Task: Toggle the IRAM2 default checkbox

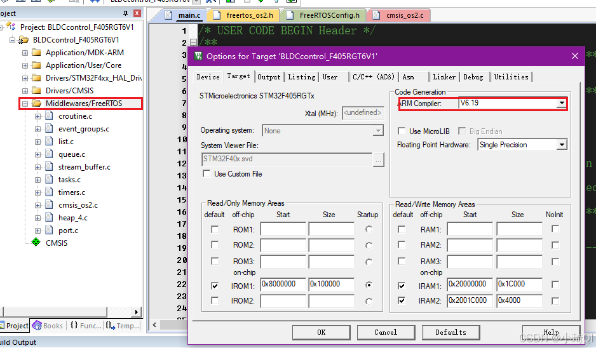Action: pos(402,300)
